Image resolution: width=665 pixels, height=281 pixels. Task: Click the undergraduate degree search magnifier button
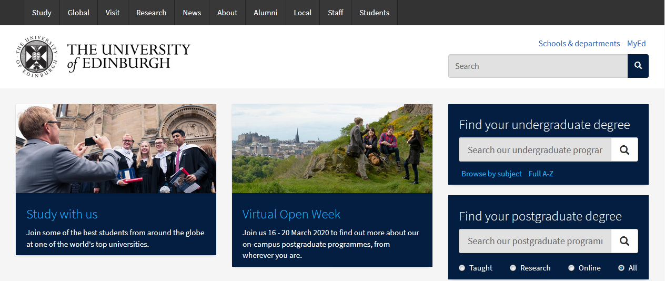(624, 149)
